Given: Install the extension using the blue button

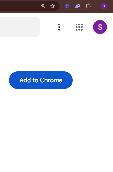Looking at the screenshot, I should [41, 80].
